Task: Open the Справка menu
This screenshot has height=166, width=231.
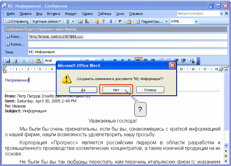Action: tap(136, 14)
